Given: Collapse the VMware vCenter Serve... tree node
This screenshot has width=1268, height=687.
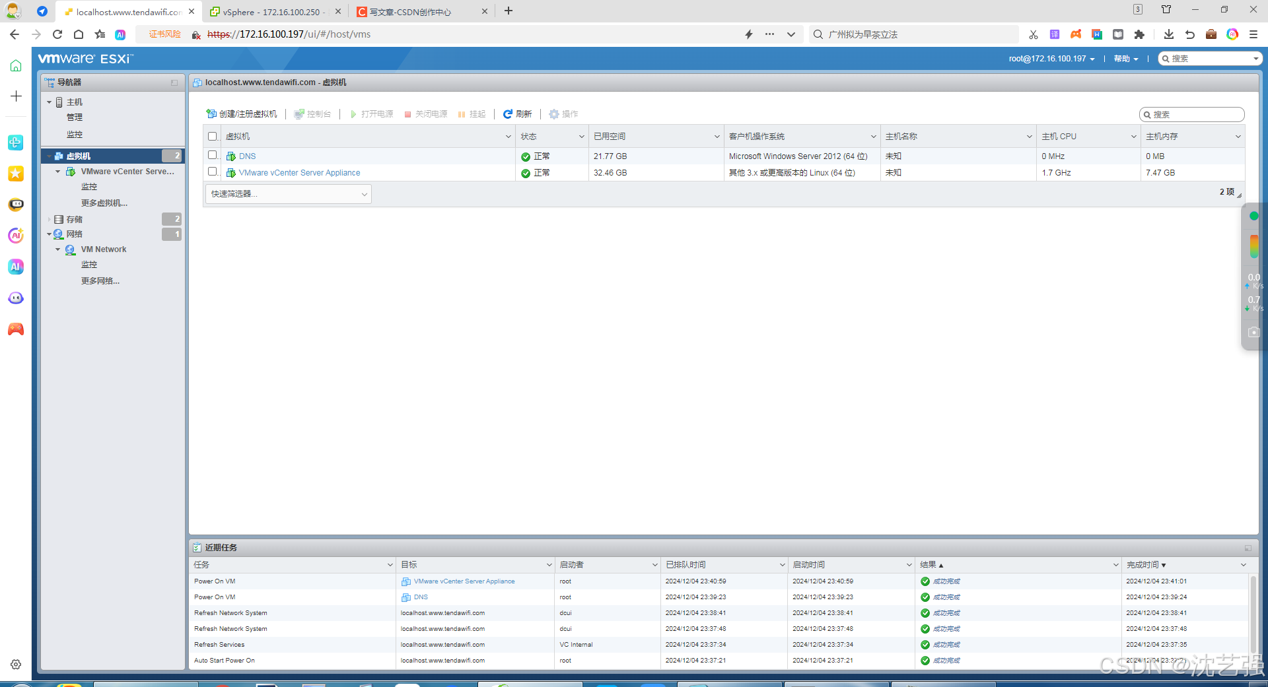Looking at the screenshot, I should click(x=58, y=172).
